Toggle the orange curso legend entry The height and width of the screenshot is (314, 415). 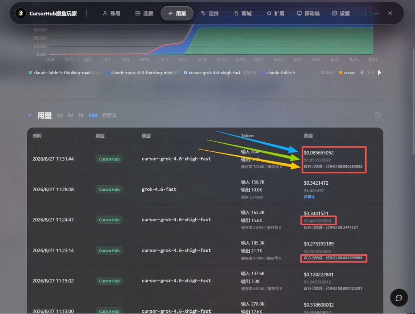[347, 73]
